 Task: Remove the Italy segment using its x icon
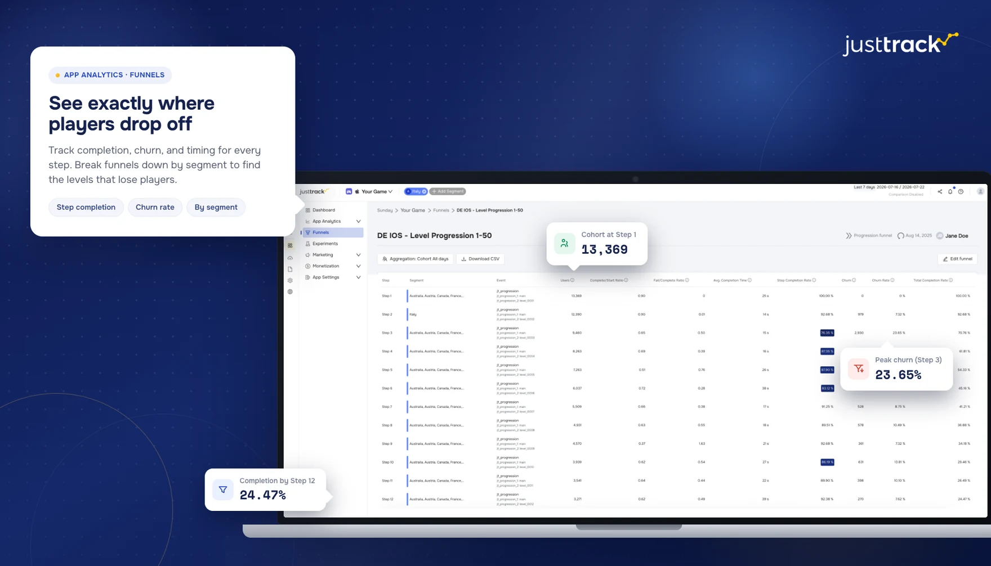click(x=424, y=191)
